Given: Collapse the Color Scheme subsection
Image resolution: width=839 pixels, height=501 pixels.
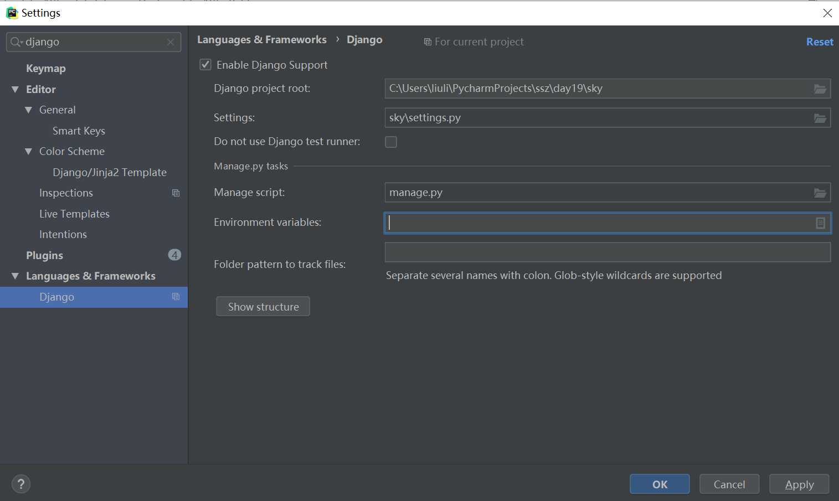Looking at the screenshot, I should tap(28, 152).
